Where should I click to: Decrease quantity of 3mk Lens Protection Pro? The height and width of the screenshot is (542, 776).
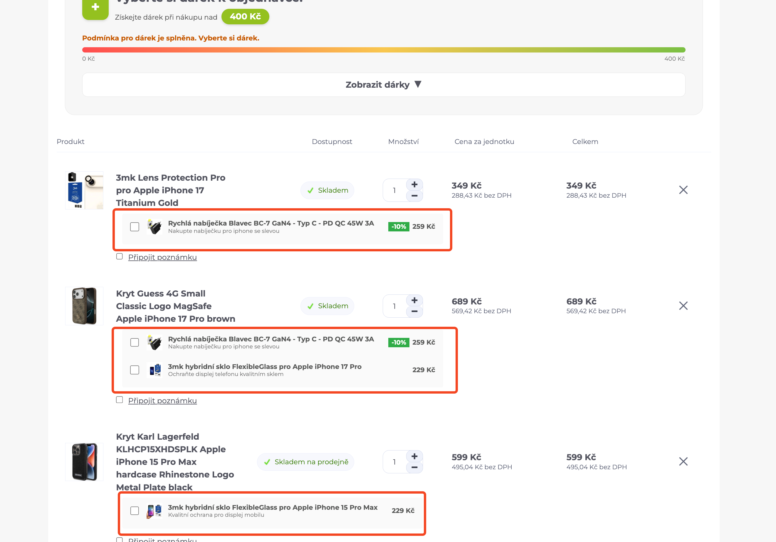(x=414, y=196)
